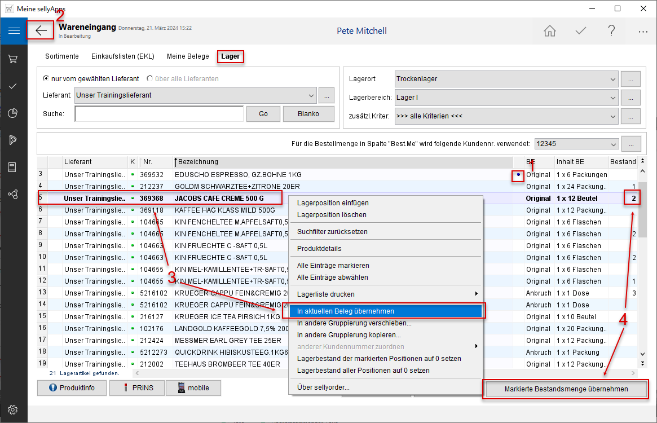Open the Lieferant dropdown list
Screen dimensions: 657x423
[311, 95]
